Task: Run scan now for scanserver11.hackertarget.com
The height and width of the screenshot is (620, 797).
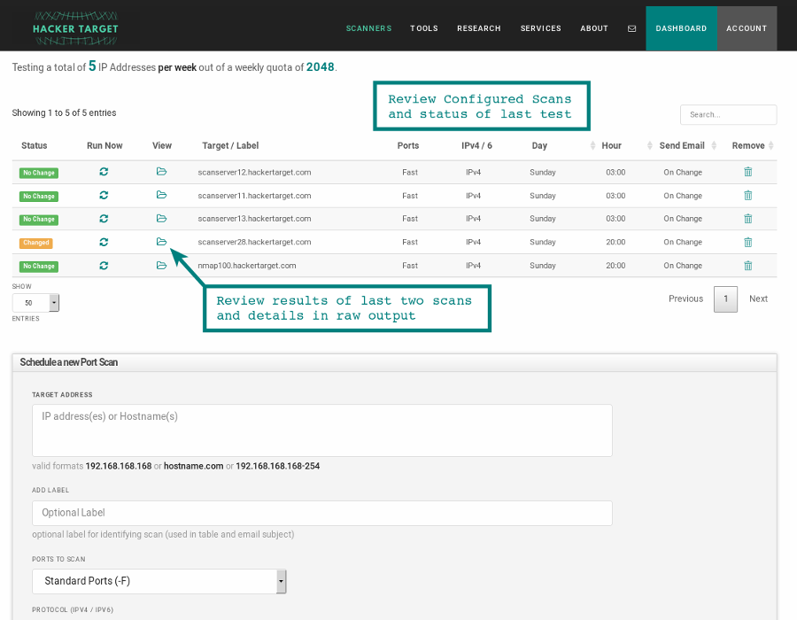Action: [x=104, y=195]
